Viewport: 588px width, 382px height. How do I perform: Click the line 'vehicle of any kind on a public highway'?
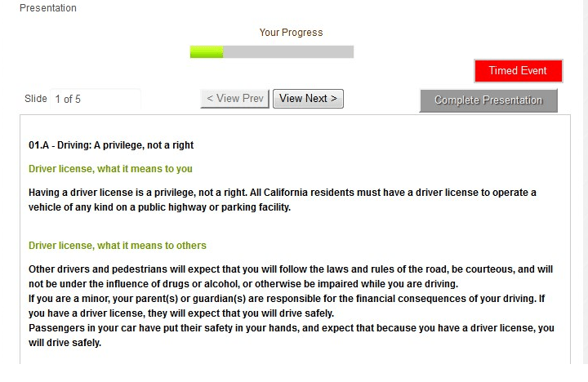coord(159,207)
